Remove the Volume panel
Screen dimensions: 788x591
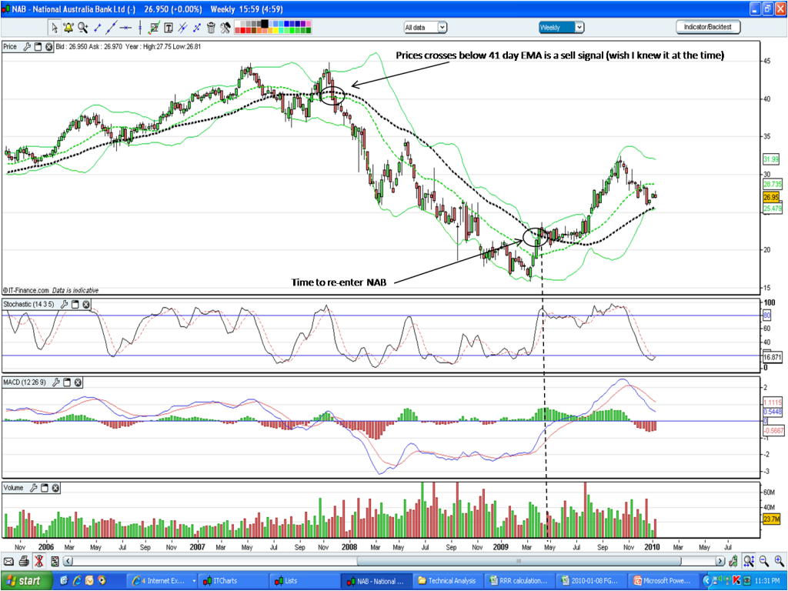tap(55, 488)
